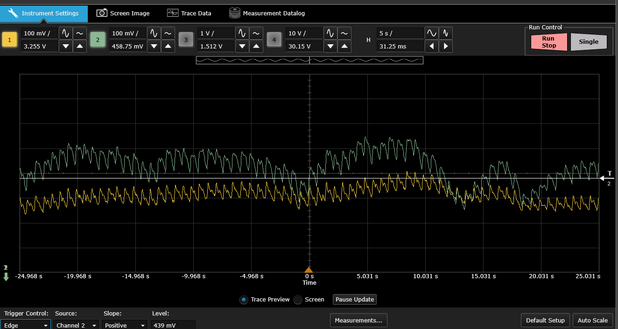Edit Channel 4 scale field 10 V /
This screenshot has width=618, height=329.
(x=304, y=33)
